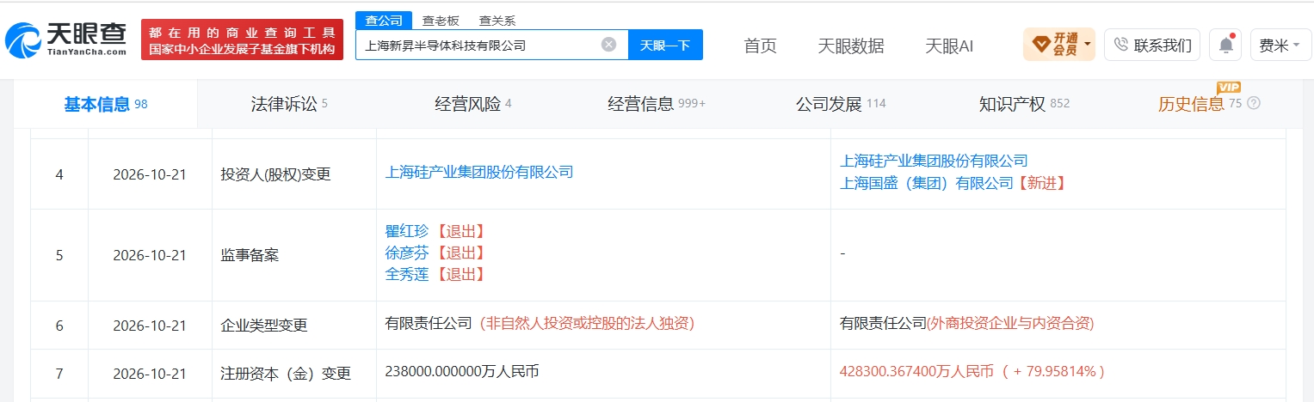
Task: Select the 查老板 search tab
Action: tap(439, 21)
